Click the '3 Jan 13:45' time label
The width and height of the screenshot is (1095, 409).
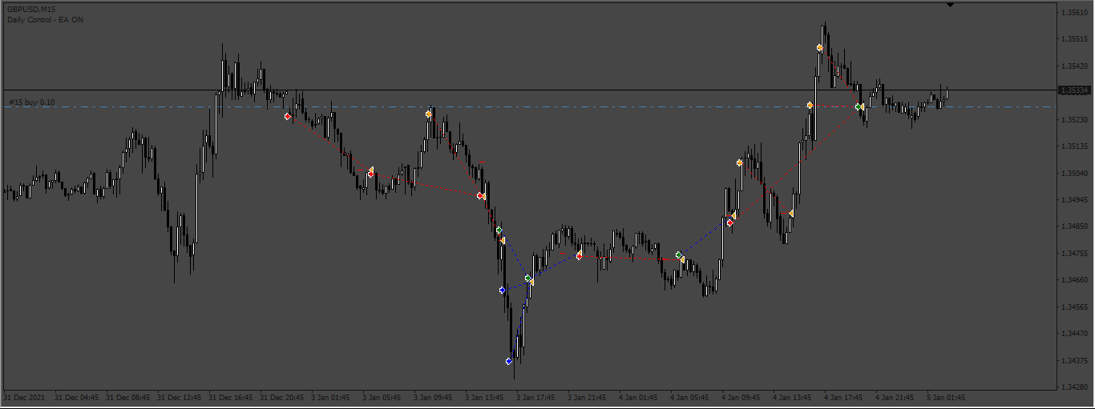click(484, 397)
